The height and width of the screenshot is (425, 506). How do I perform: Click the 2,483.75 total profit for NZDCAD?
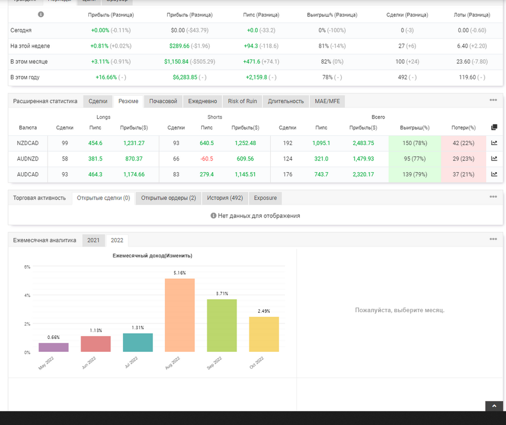(363, 143)
